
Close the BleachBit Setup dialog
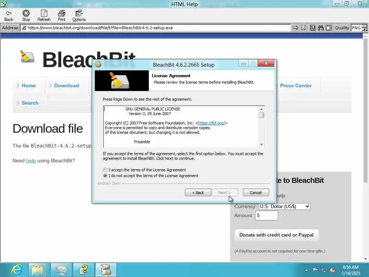(x=266, y=63)
